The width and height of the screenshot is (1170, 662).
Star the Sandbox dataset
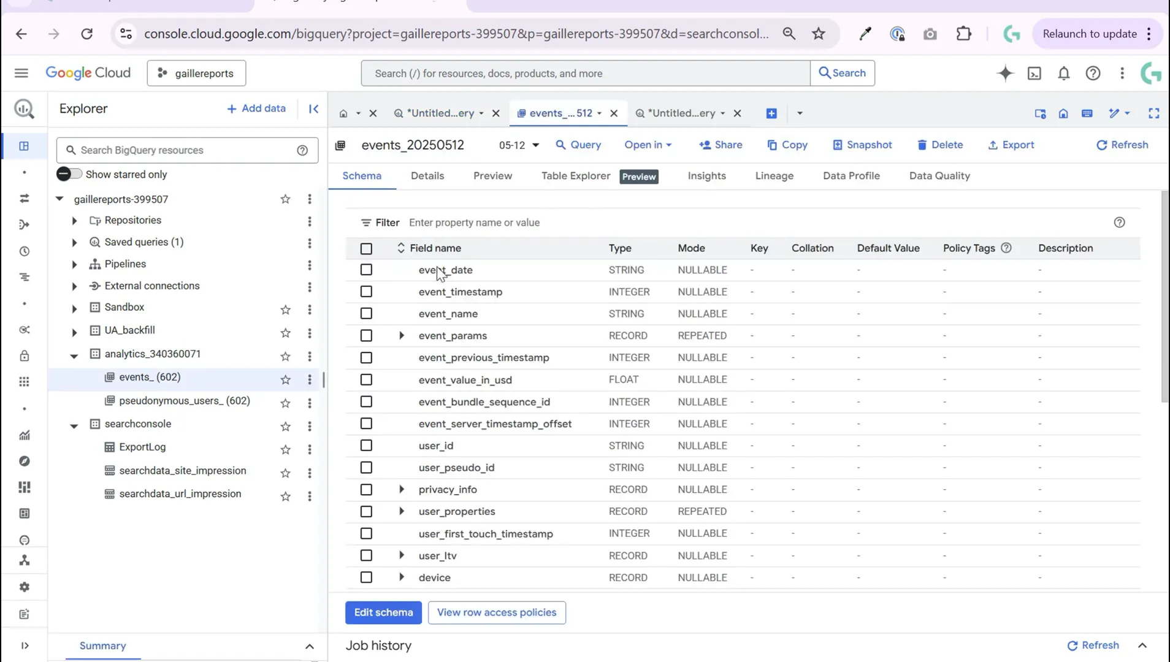pyautogui.click(x=285, y=310)
